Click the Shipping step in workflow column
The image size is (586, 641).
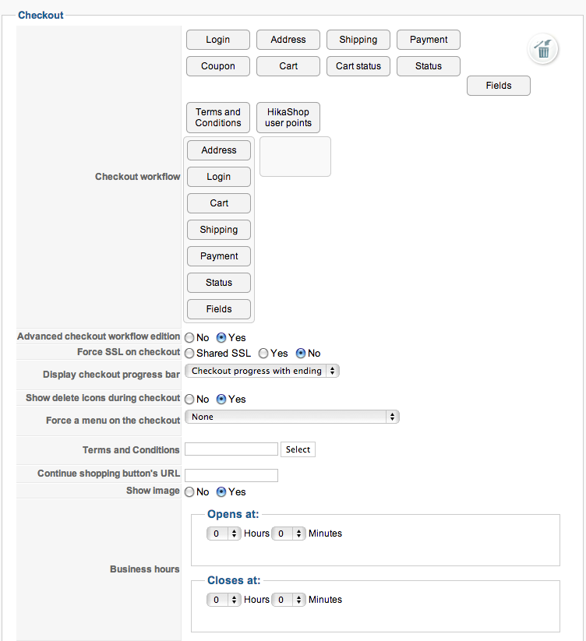pyautogui.click(x=219, y=230)
